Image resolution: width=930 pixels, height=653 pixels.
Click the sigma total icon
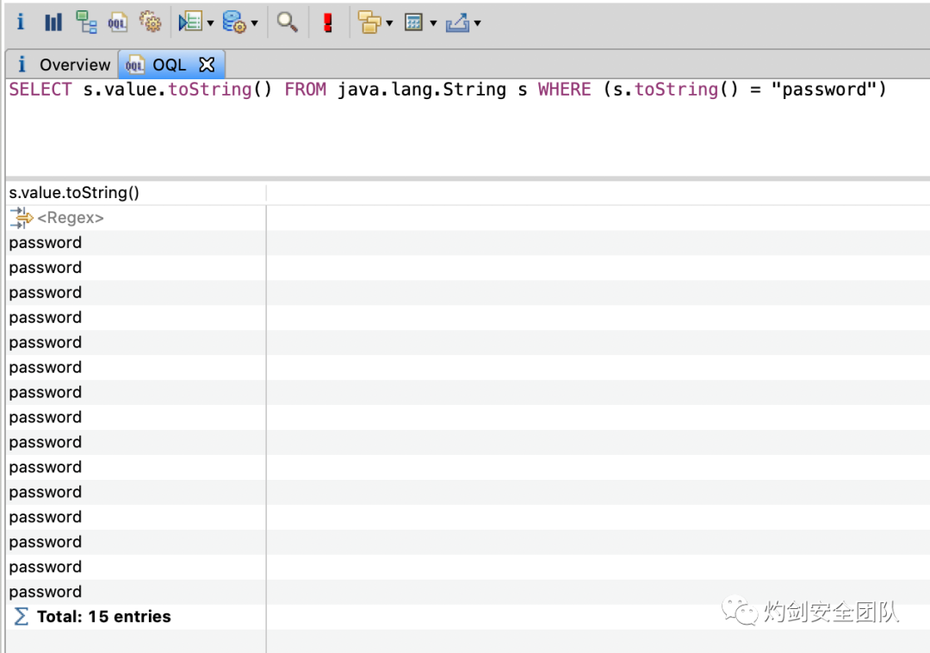(21, 617)
